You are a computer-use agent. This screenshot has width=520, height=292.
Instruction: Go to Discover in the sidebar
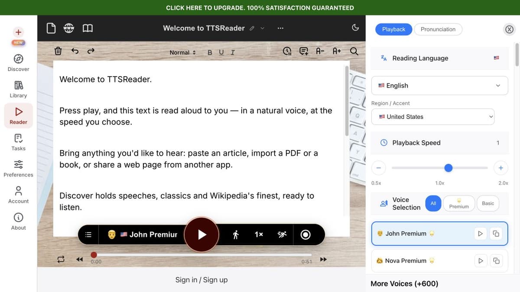tap(18, 63)
